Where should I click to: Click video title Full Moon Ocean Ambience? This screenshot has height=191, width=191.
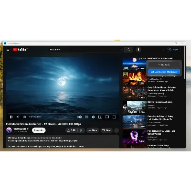tap(43, 124)
